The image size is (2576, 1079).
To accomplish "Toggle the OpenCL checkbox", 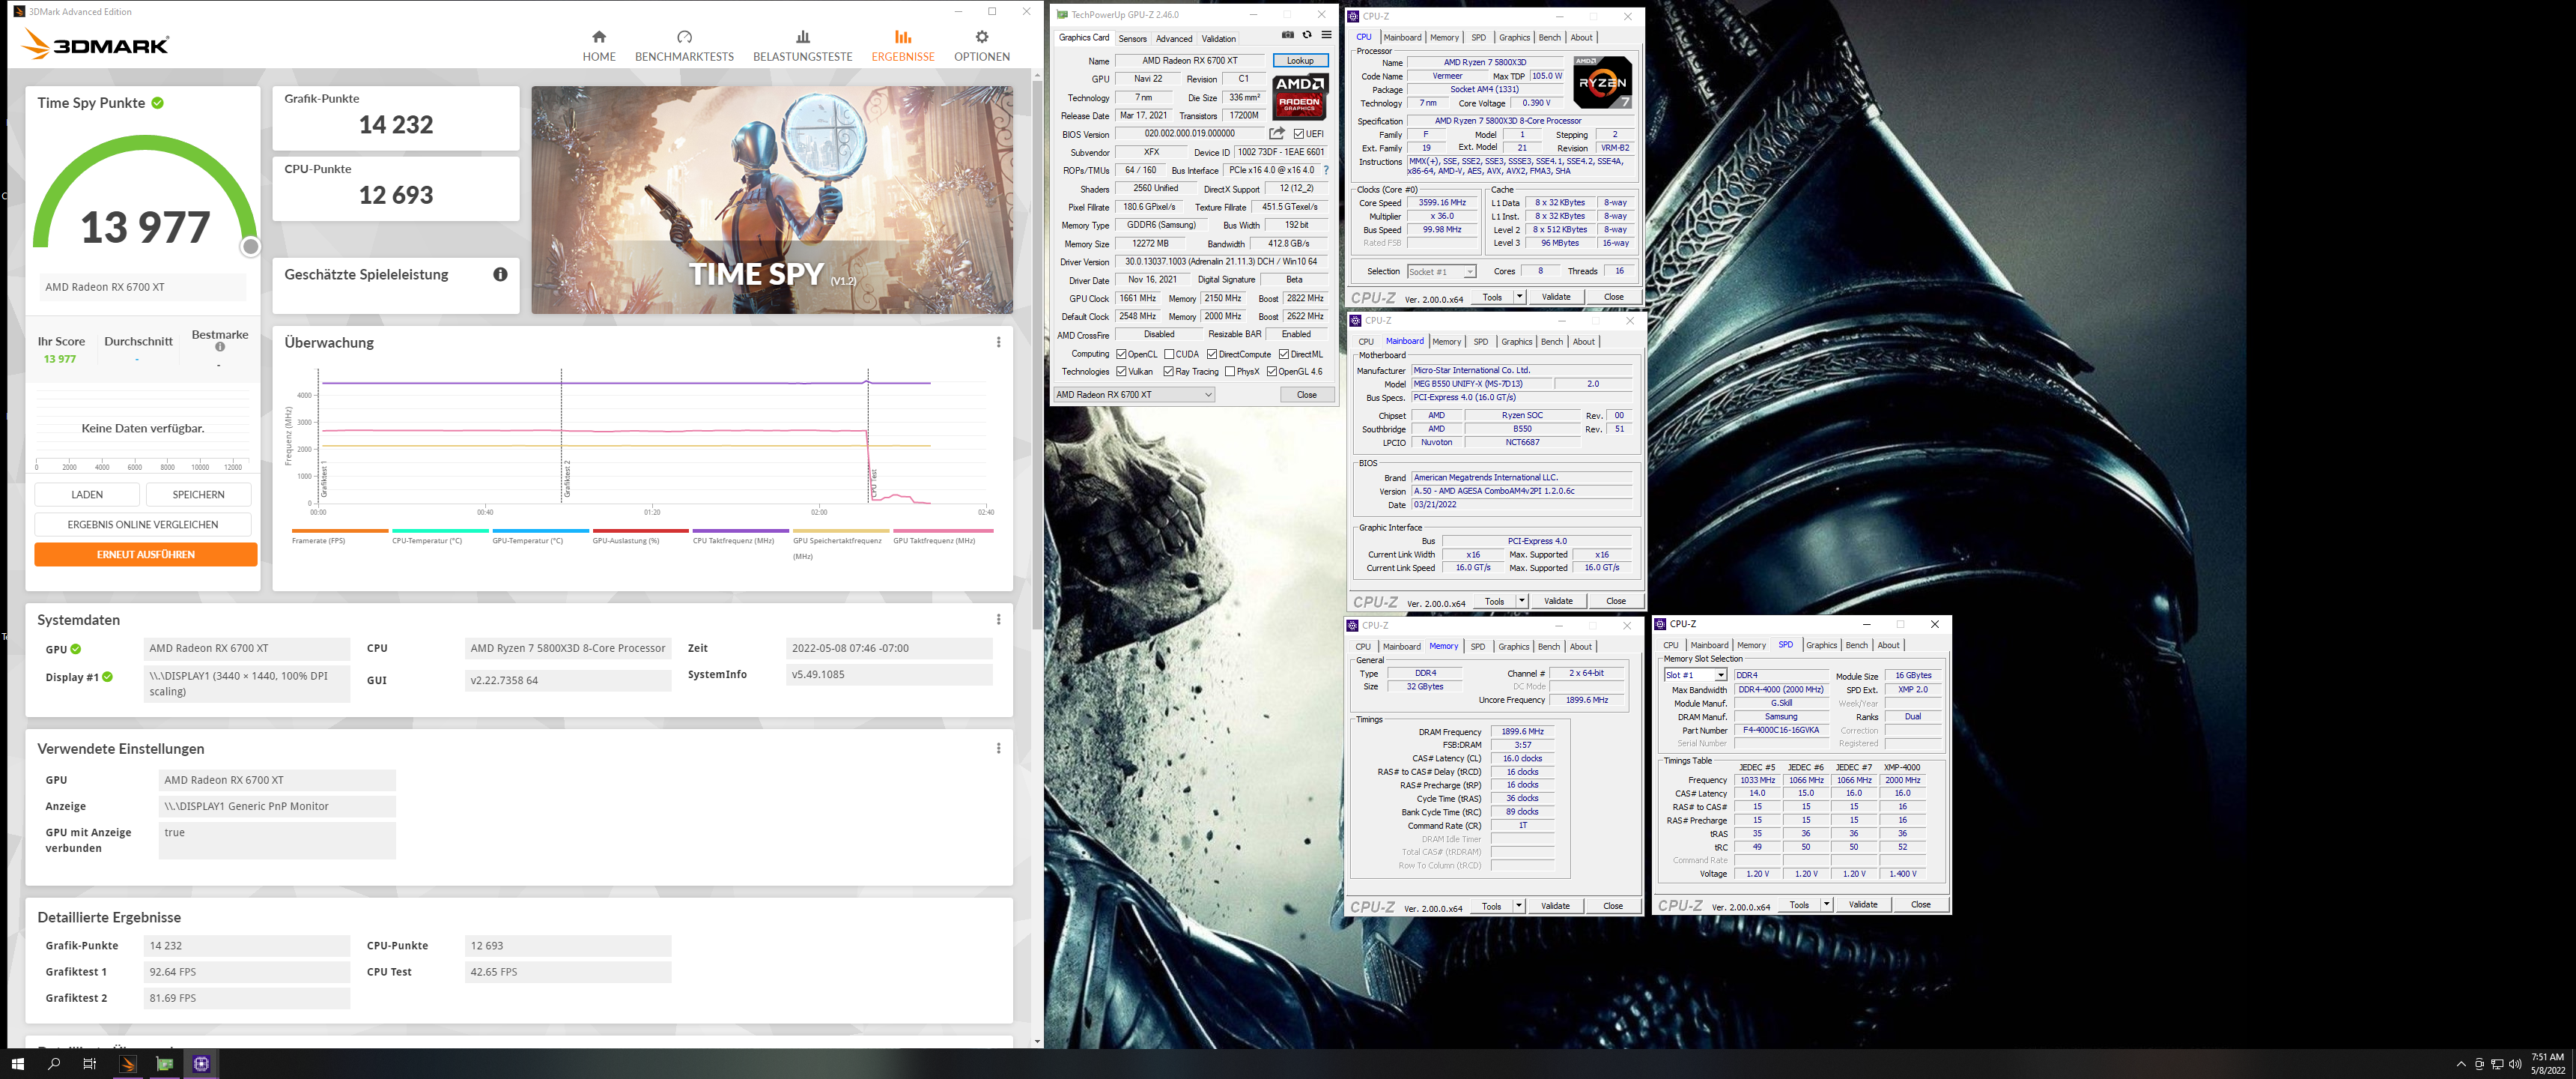I will (x=1121, y=354).
